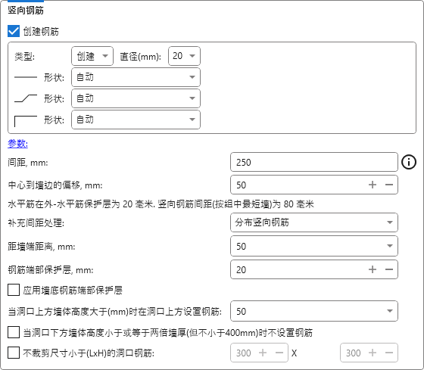
Task: Increase 钢筋端部保护层 value with plus
Action: 373,269
